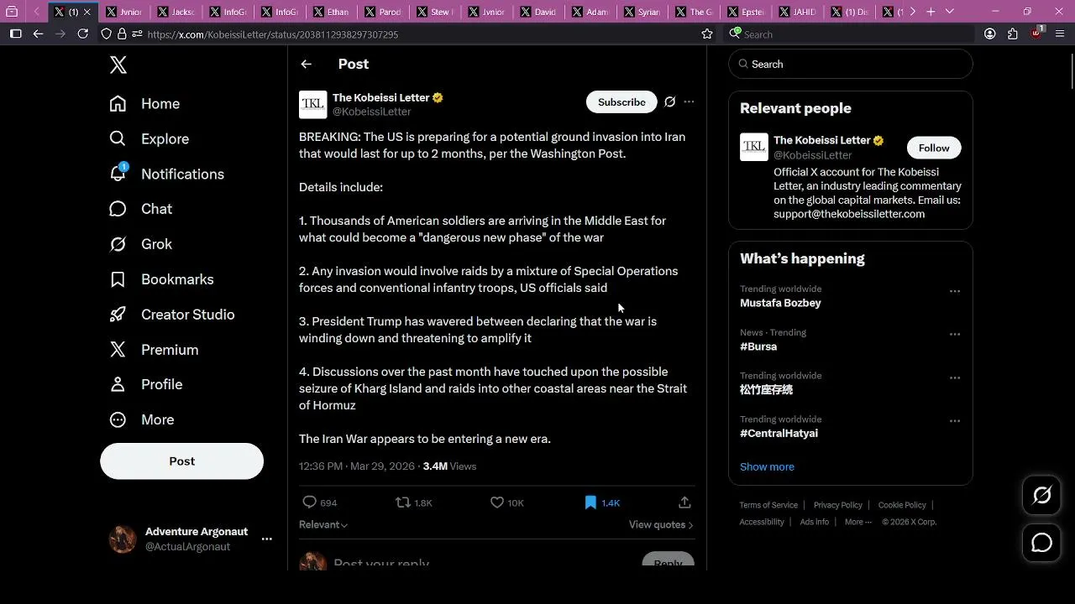The width and height of the screenshot is (1075, 604).
Task: Focus the X Search input field
Action: (850, 64)
